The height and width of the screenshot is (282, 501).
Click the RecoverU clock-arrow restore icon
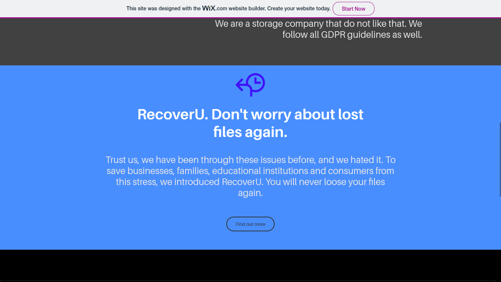[250, 85]
